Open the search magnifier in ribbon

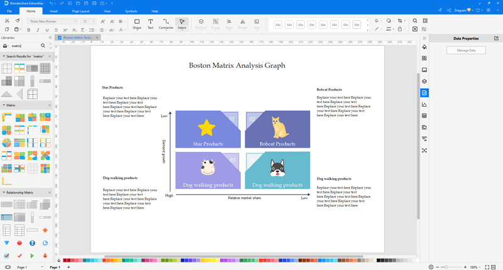415,21
